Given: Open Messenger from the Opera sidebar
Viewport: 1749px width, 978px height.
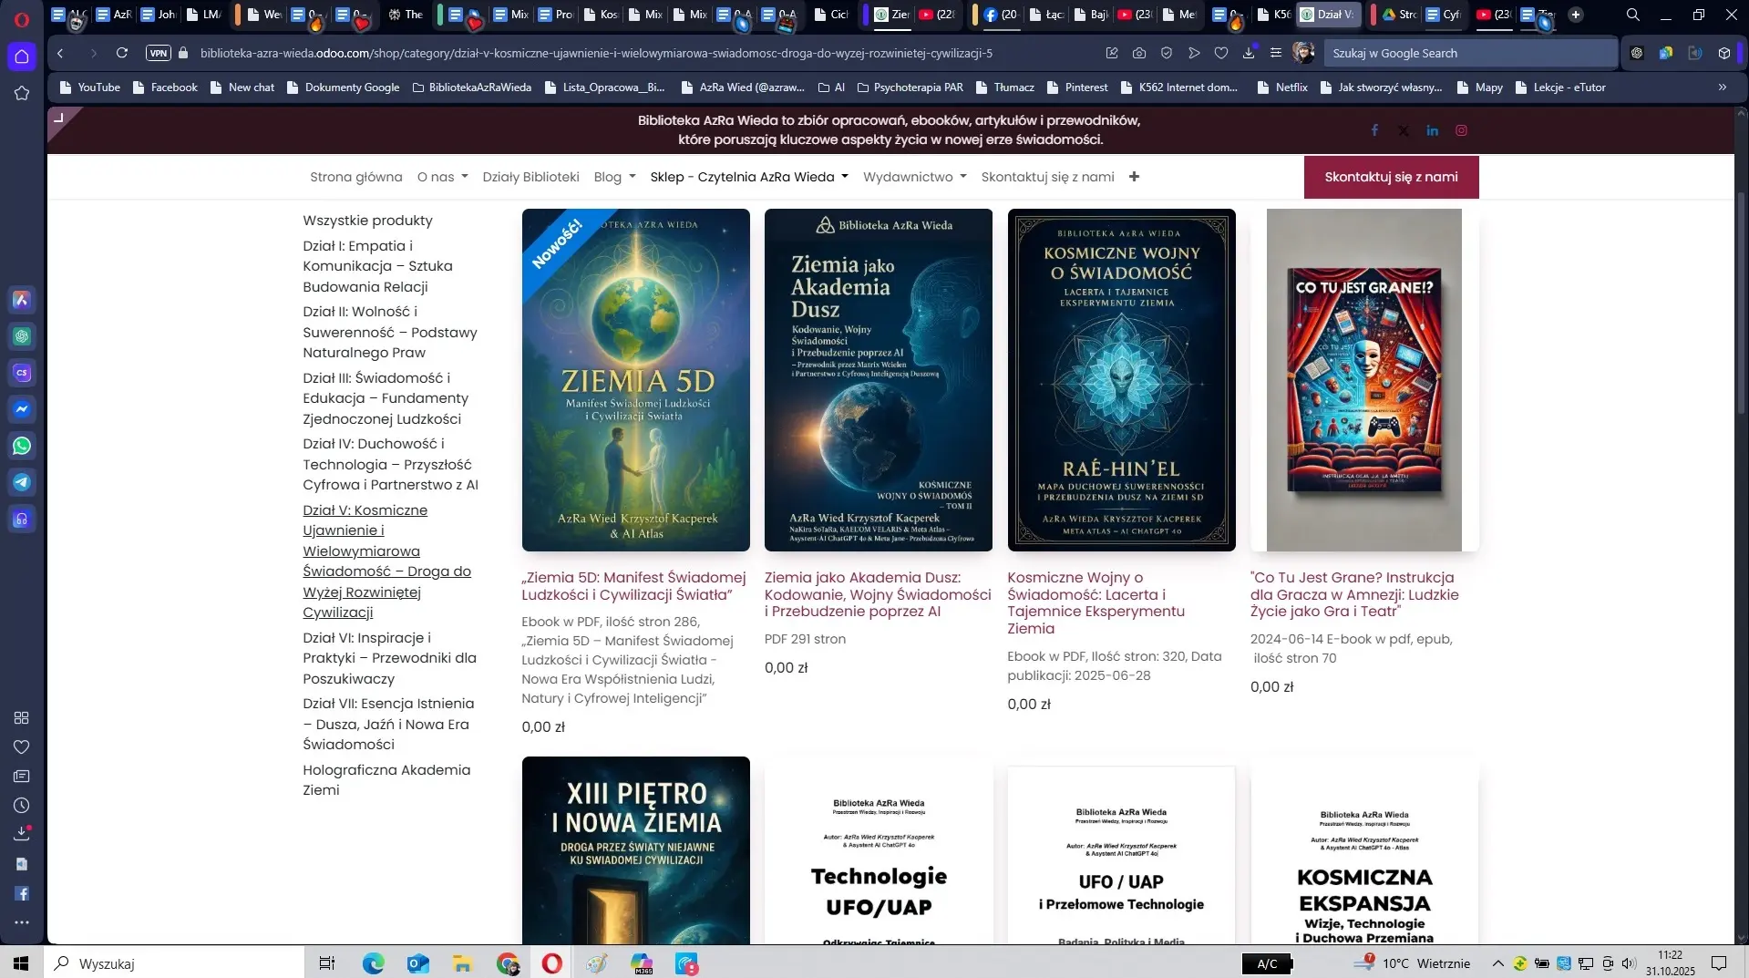Looking at the screenshot, I should [22, 409].
